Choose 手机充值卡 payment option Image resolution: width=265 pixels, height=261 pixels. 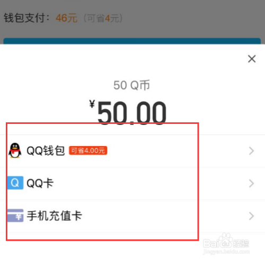point(132,216)
